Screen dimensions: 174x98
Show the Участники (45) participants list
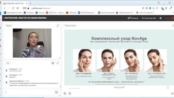(x=149, y=18)
